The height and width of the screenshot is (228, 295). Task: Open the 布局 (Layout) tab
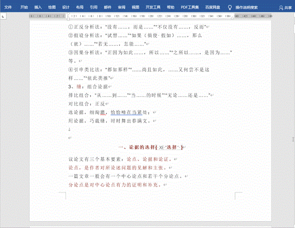(80, 7)
